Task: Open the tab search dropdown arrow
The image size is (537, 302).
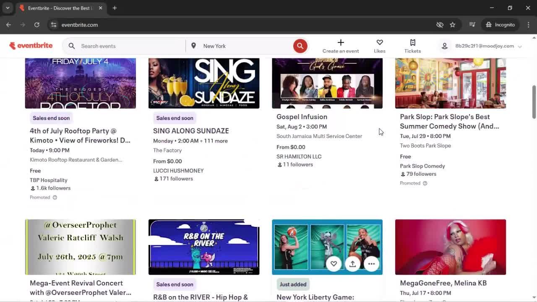Action: [x=8, y=8]
